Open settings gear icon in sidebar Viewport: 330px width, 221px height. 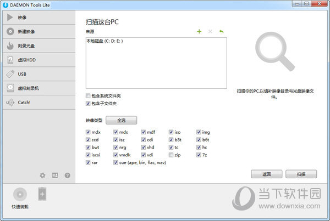(42, 175)
